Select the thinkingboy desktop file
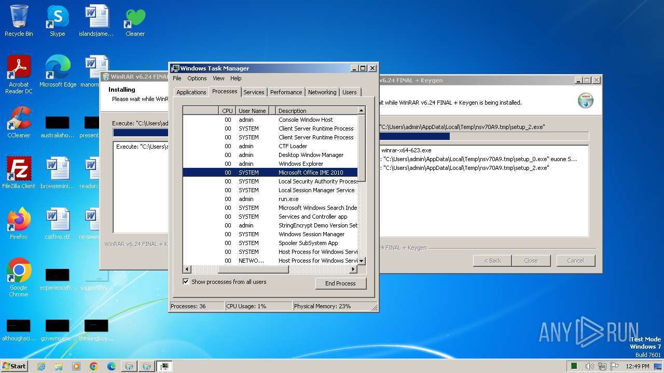The height and width of the screenshot is (373, 664). pyautogui.click(x=96, y=331)
